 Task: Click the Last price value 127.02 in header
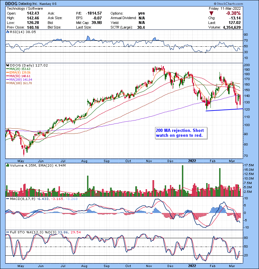(x=235, y=23)
